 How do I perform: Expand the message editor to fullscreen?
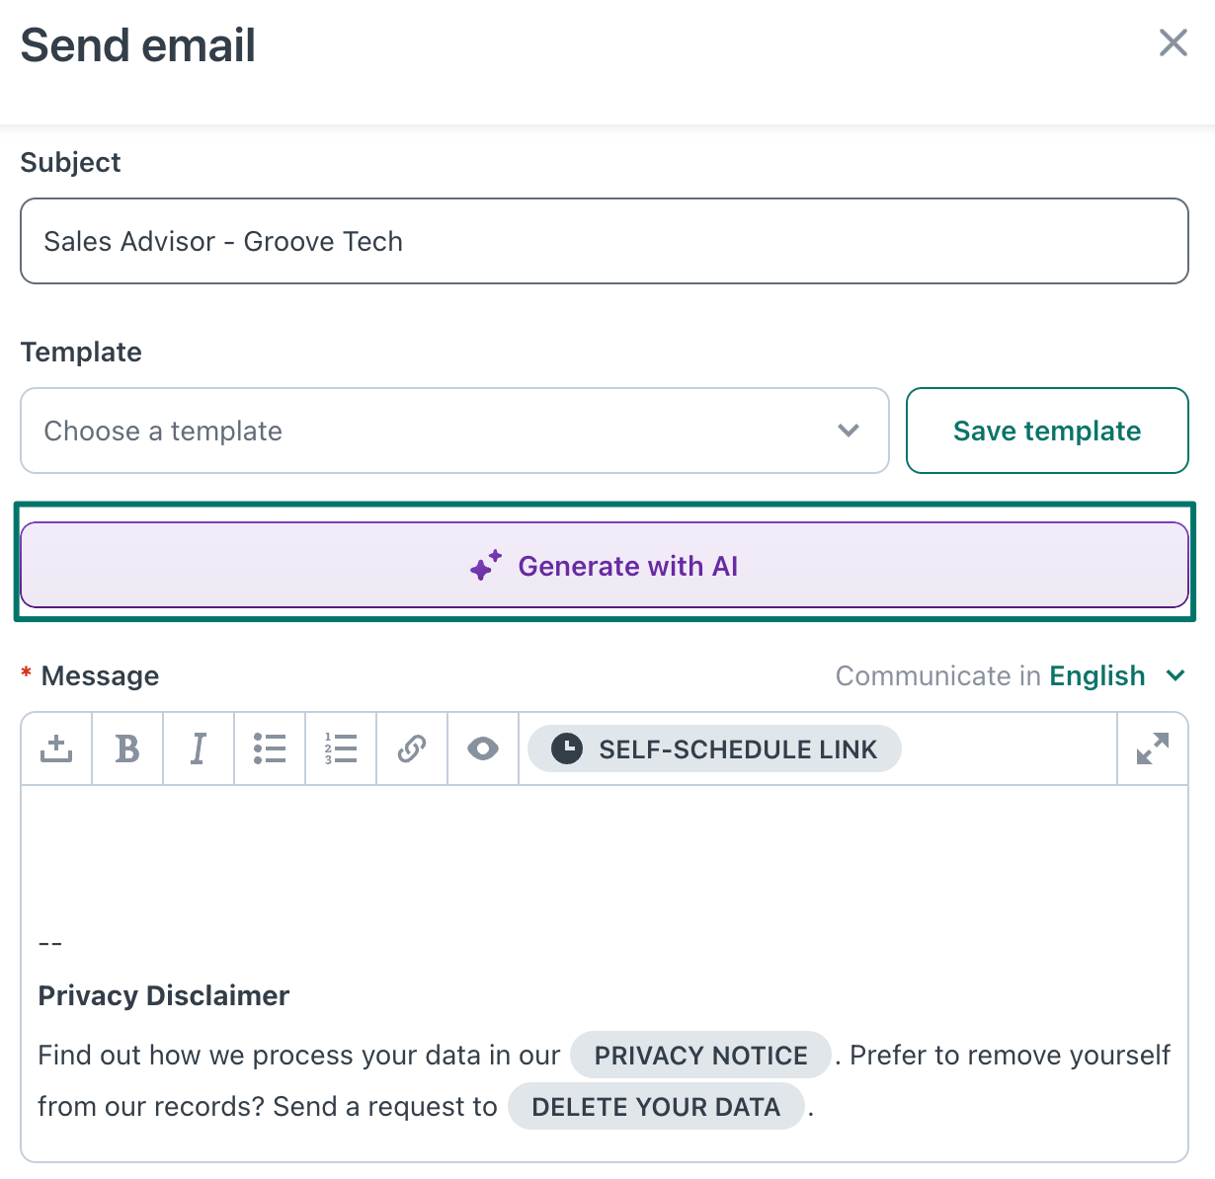[x=1153, y=749]
